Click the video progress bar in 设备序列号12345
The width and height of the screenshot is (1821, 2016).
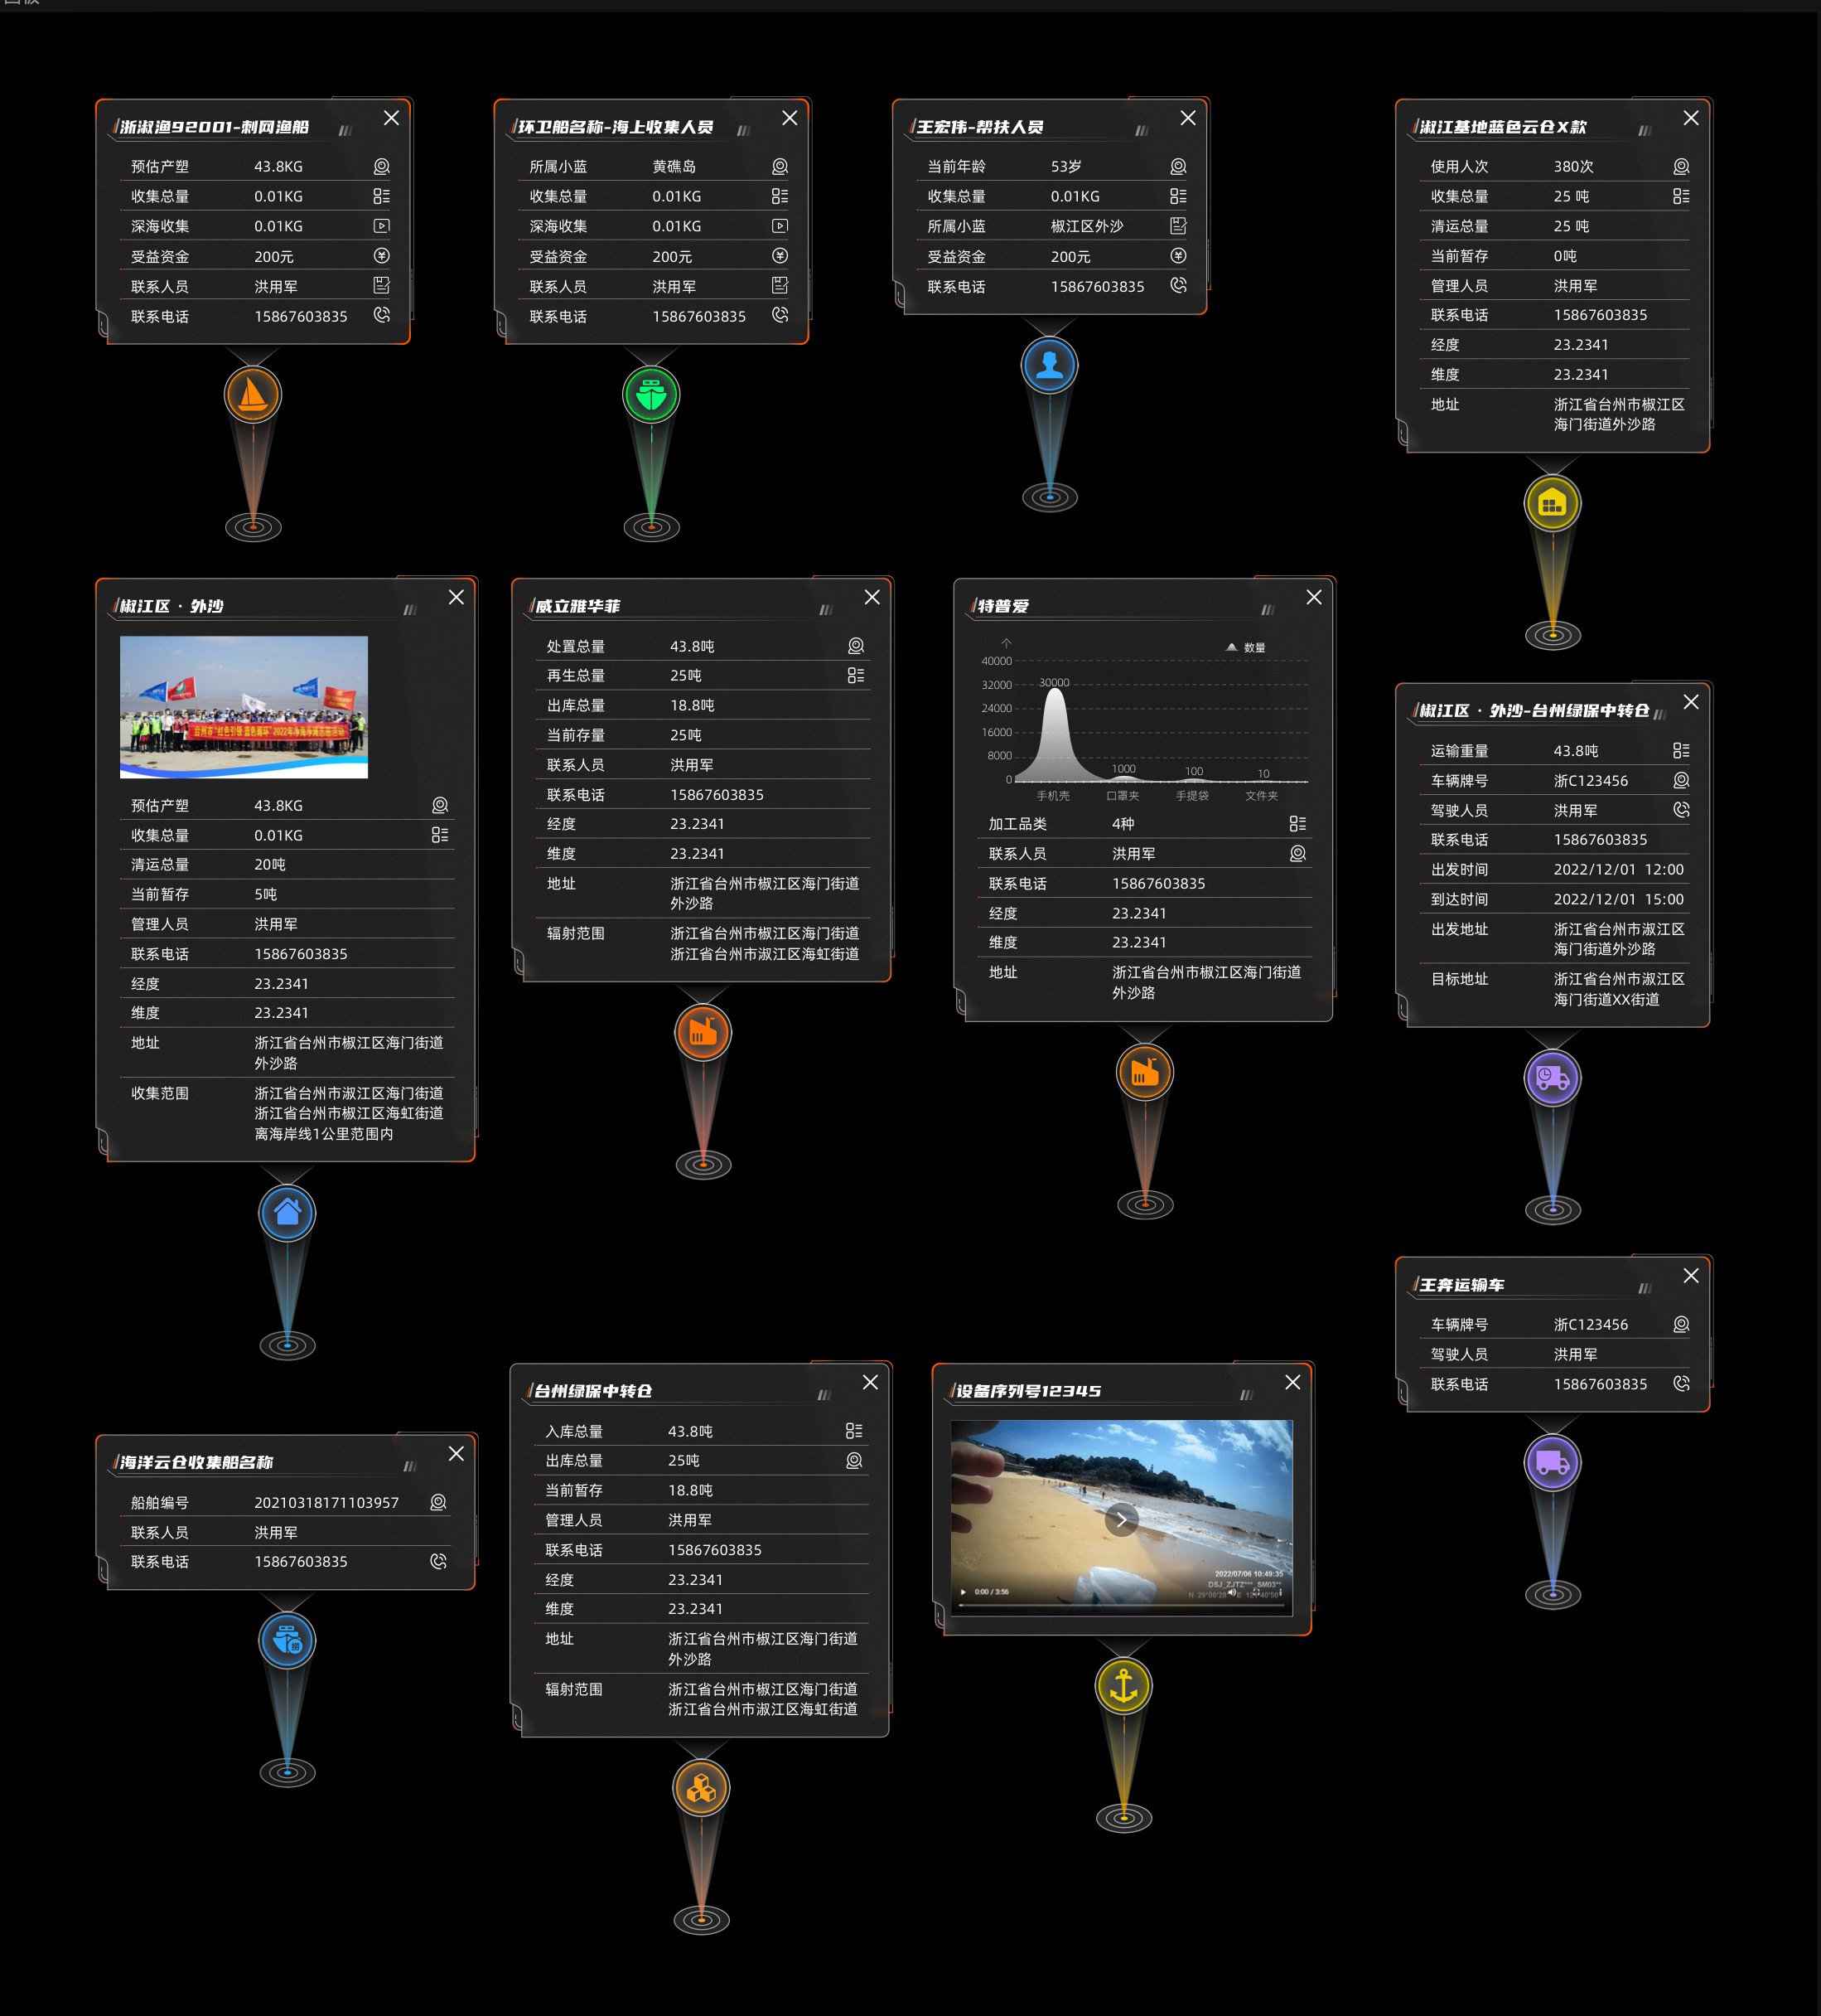coord(1119,1606)
